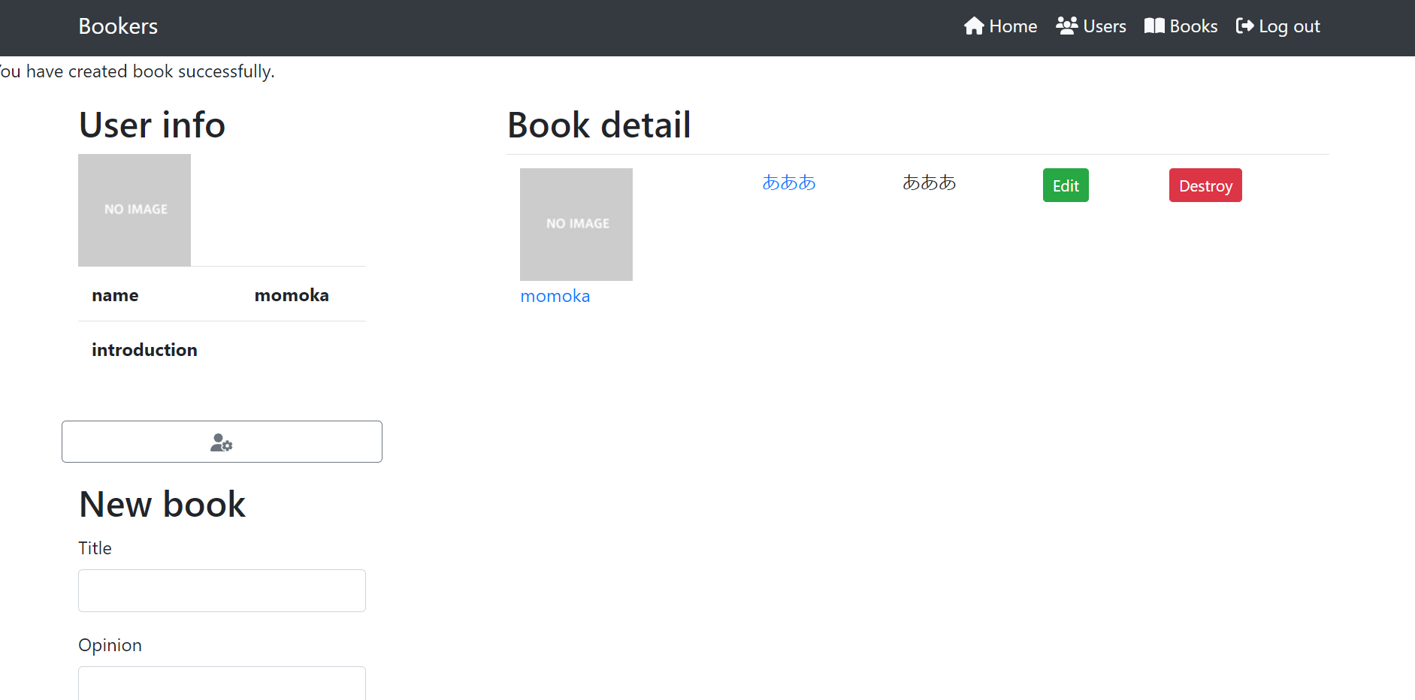Click the User info profile image
The image size is (1415, 700).
[x=135, y=210]
